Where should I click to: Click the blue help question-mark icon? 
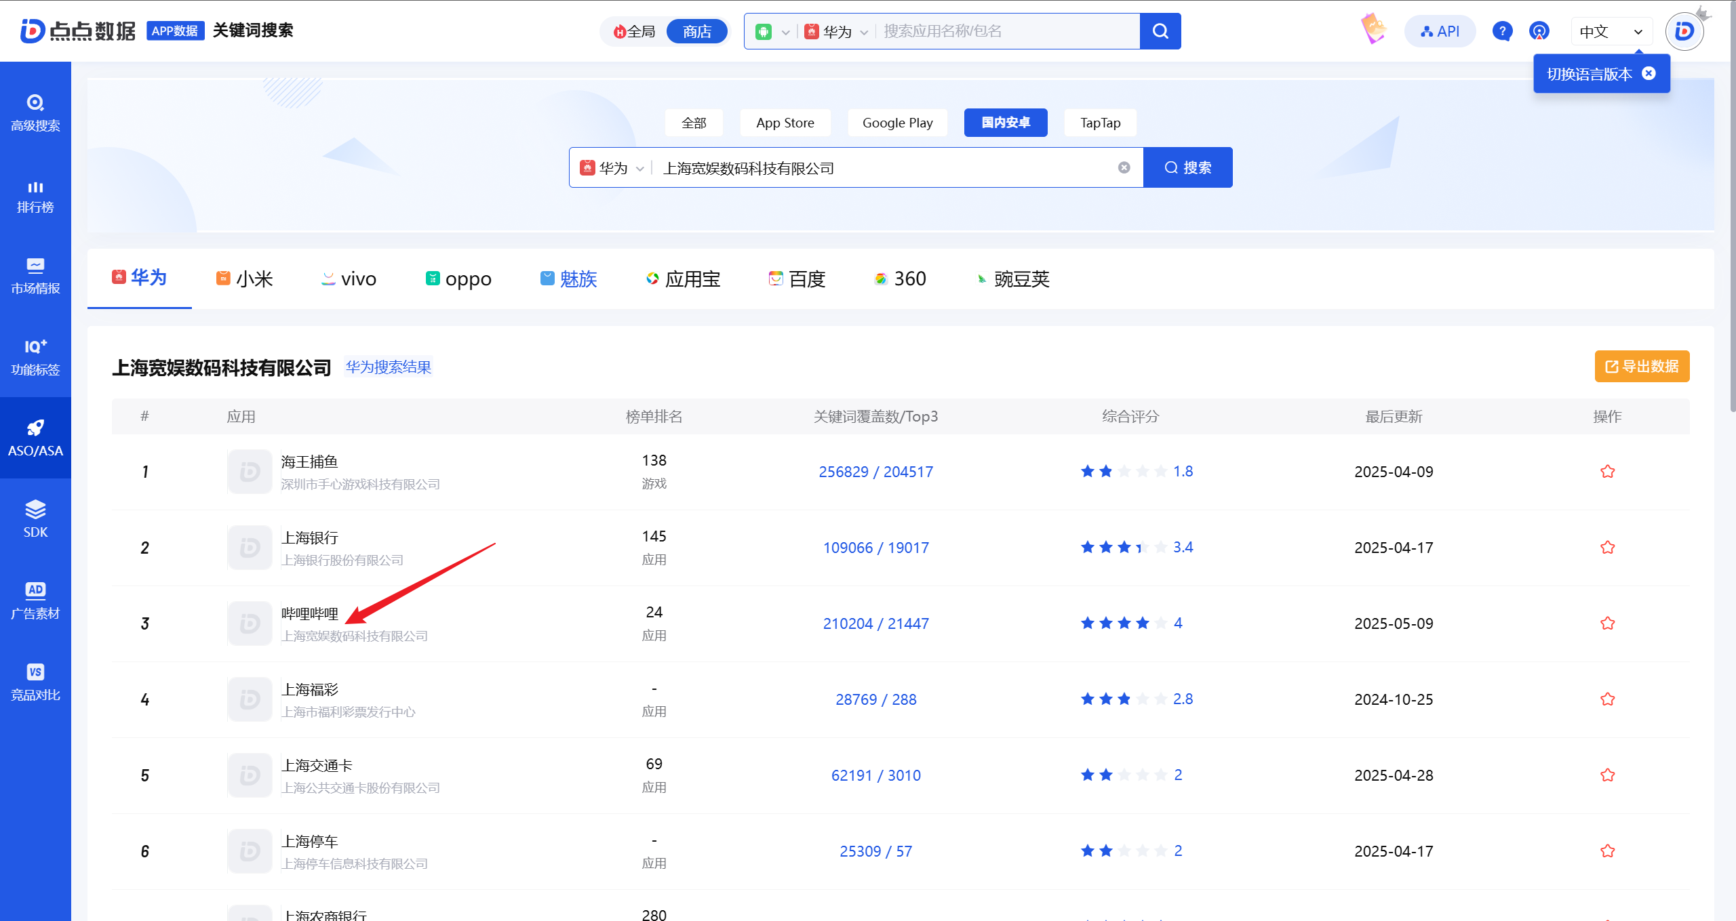1502,31
